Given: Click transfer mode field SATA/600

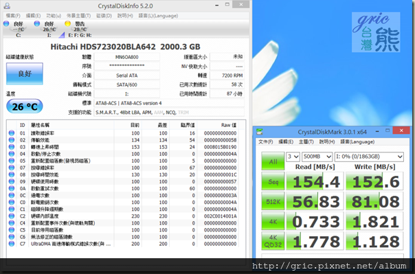Looking at the screenshot, I should pyautogui.click(x=127, y=84).
